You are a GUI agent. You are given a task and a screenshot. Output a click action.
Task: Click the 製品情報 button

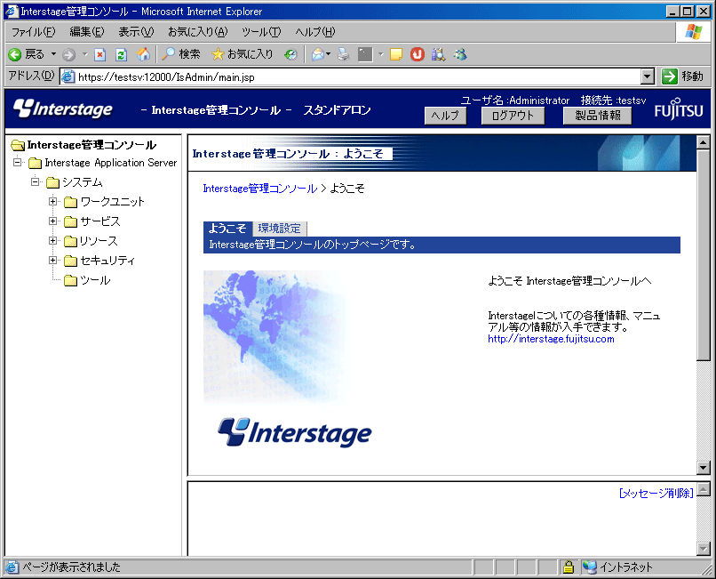(x=597, y=116)
